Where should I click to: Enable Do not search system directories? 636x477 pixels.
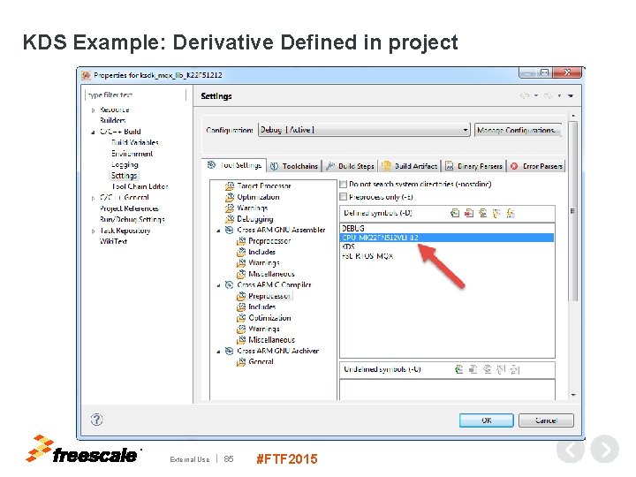343,184
